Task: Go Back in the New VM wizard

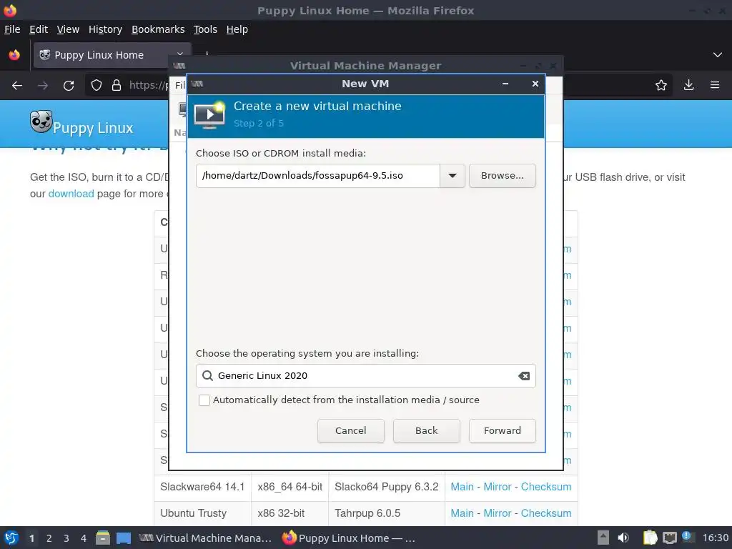Action: [426, 431]
